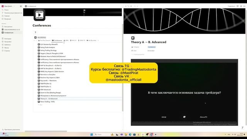Screen dimensions: 247x139
Task: Click the Conferences page title
Action: pos(42,25)
